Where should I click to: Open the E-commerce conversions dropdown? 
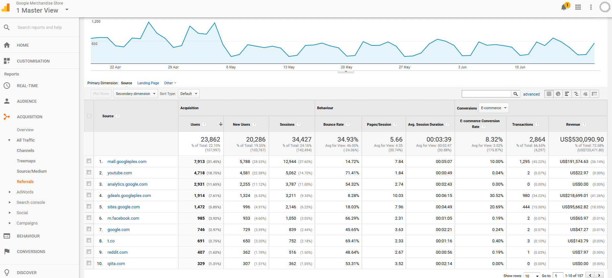pos(494,108)
